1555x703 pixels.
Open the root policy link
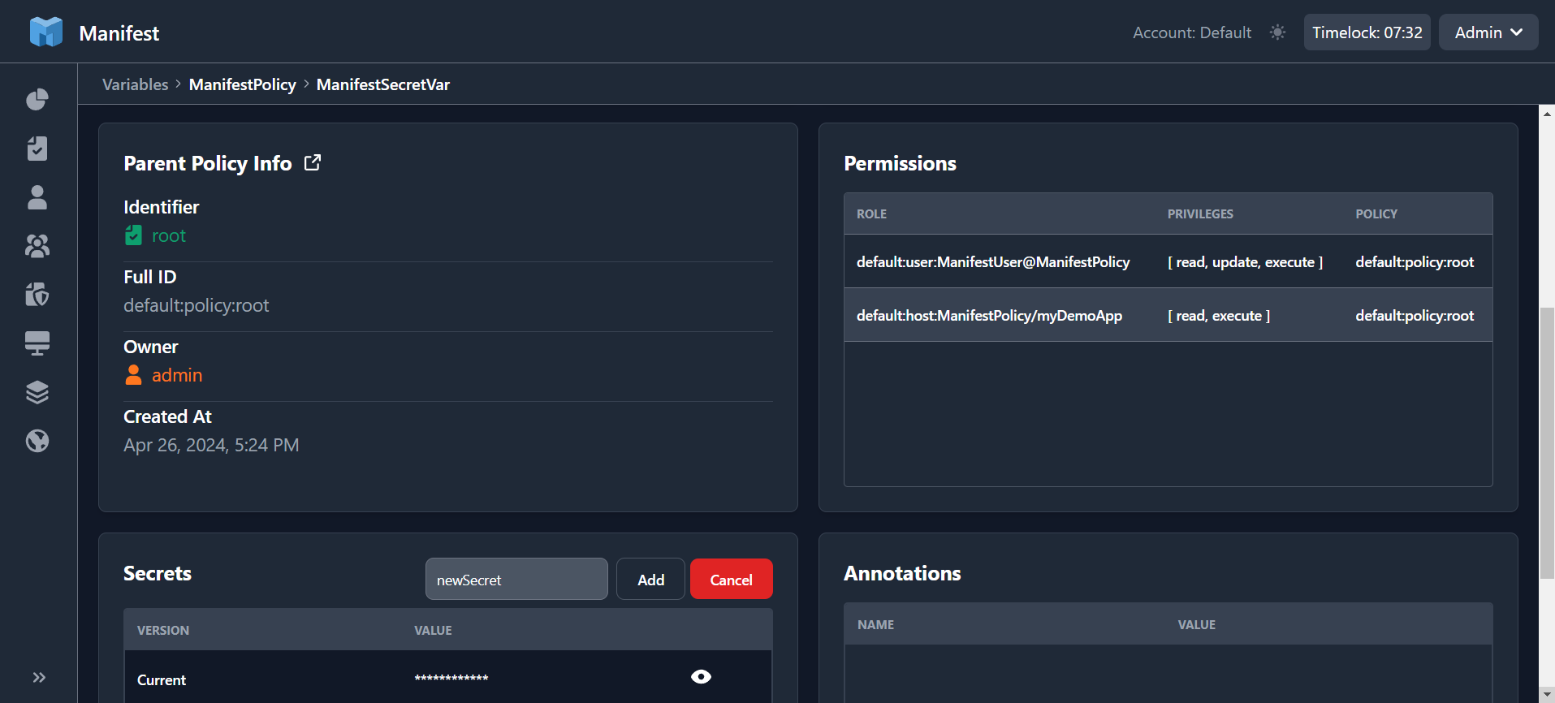click(169, 235)
